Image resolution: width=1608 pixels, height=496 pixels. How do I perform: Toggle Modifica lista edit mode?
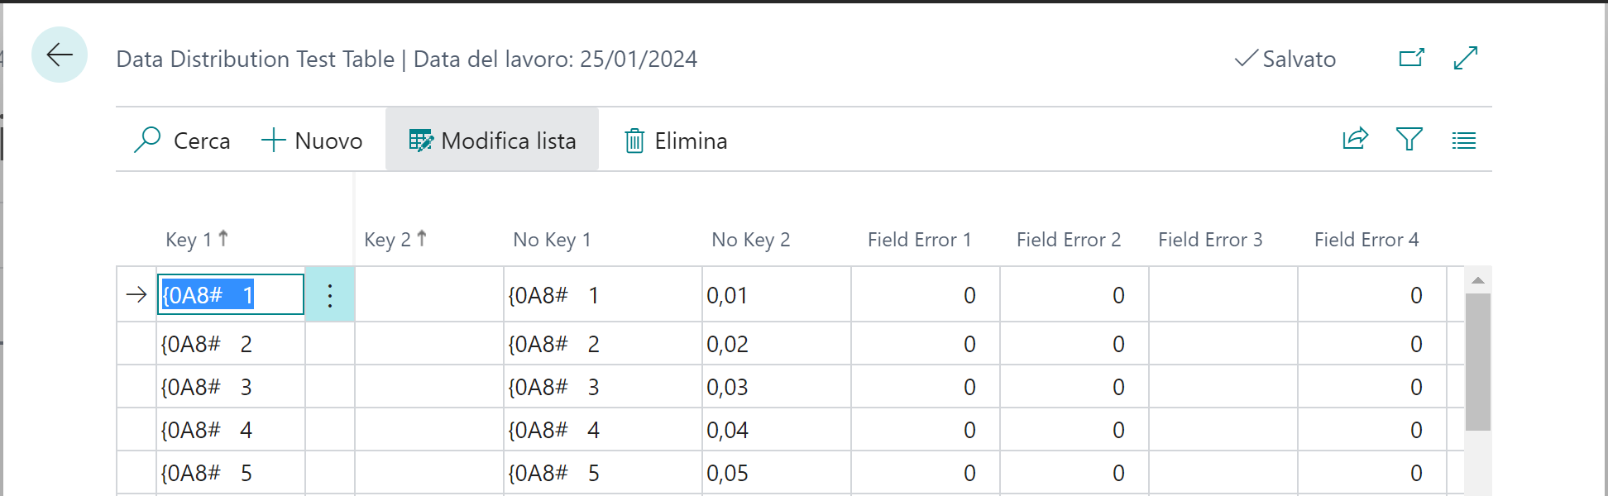click(492, 141)
